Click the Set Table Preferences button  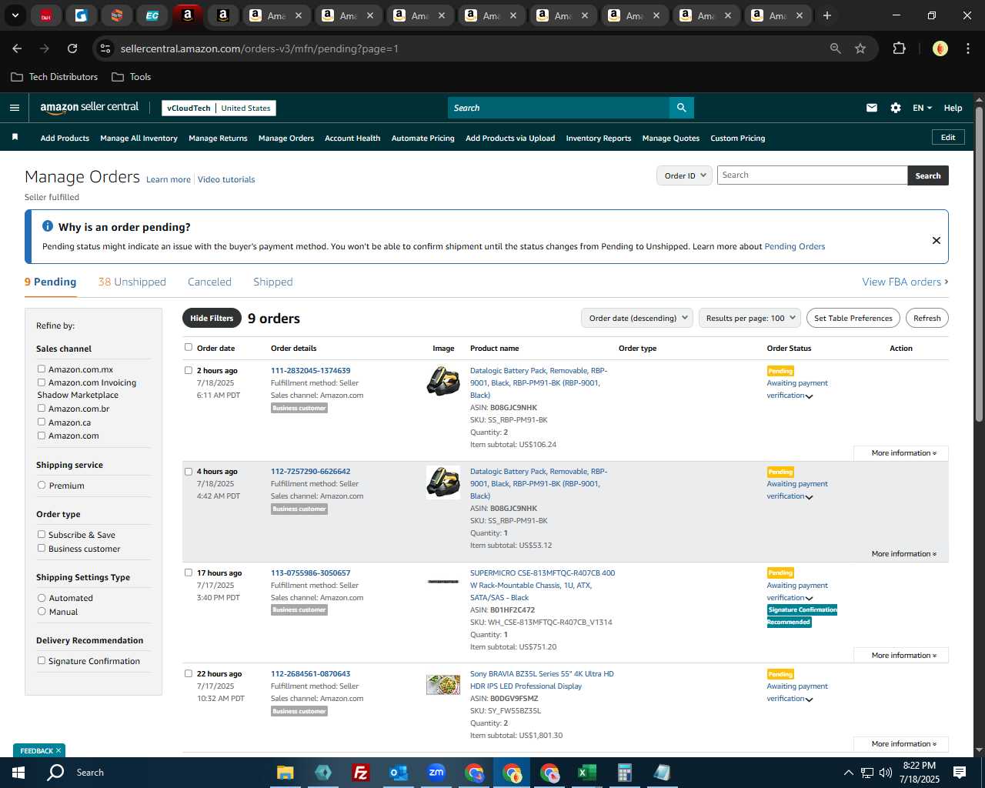coord(853,318)
